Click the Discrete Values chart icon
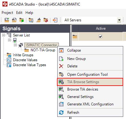Screen dimensions: 126x119 9,60
